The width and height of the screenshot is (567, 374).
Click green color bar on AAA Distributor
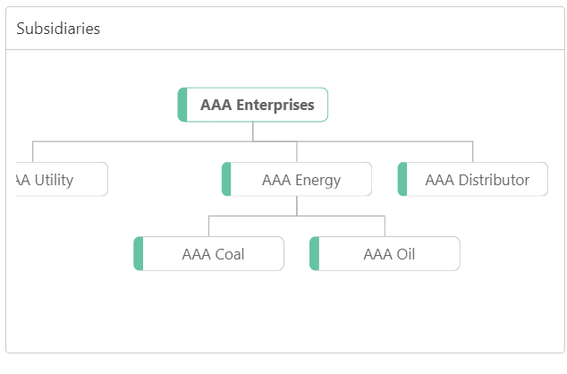(402, 180)
